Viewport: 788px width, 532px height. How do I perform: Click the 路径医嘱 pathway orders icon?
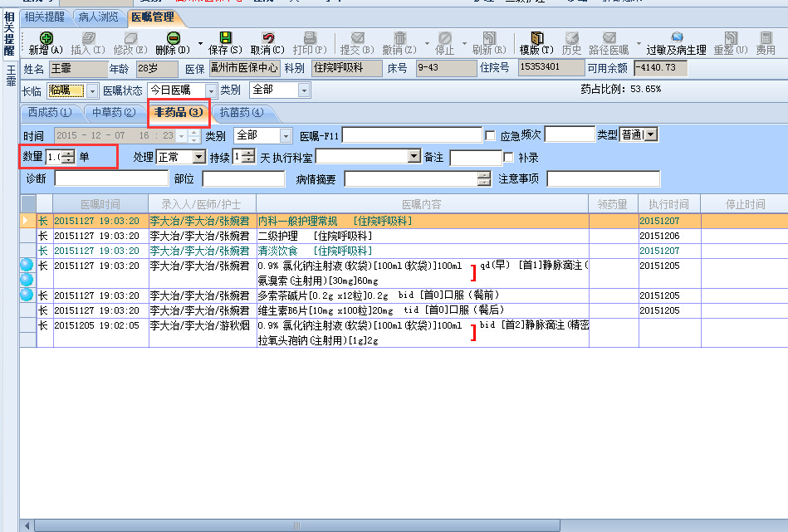[609, 38]
